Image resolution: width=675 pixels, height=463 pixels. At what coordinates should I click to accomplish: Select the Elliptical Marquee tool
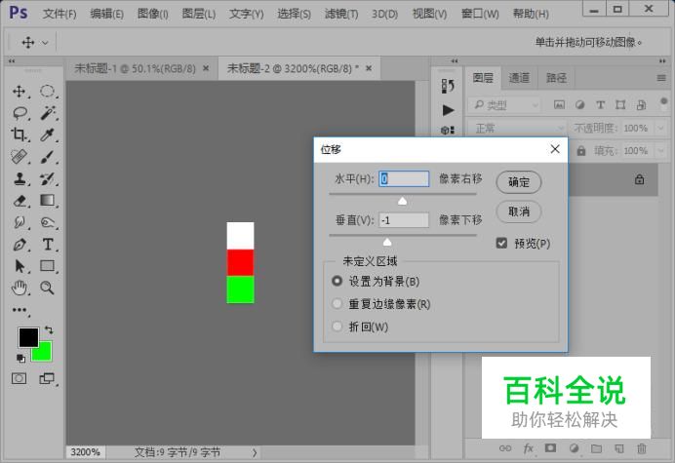(47, 92)
